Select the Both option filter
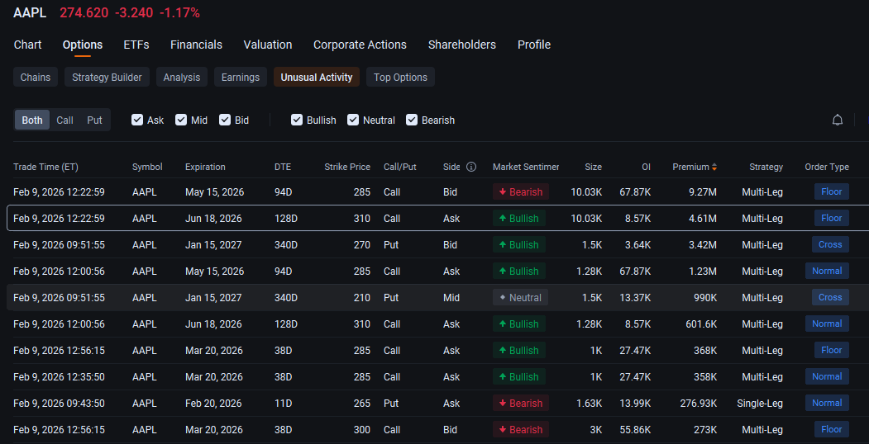 click(32, 120)
